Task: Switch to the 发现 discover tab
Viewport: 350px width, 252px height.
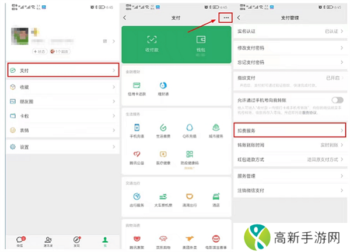Action: pos(77,242)
